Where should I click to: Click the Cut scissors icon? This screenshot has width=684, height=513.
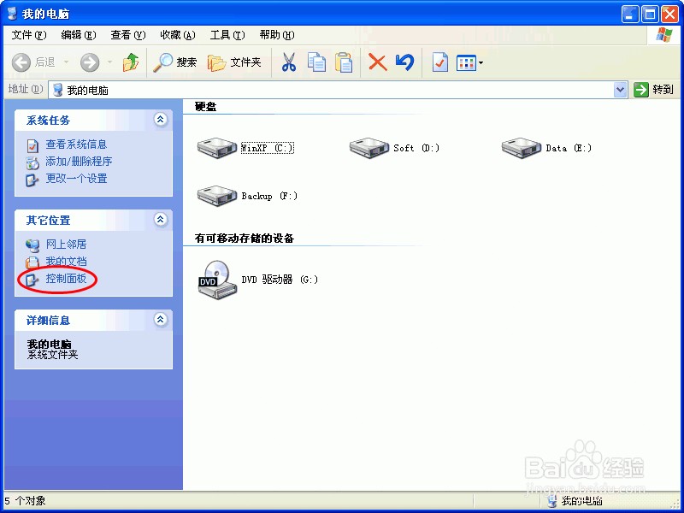288,62
